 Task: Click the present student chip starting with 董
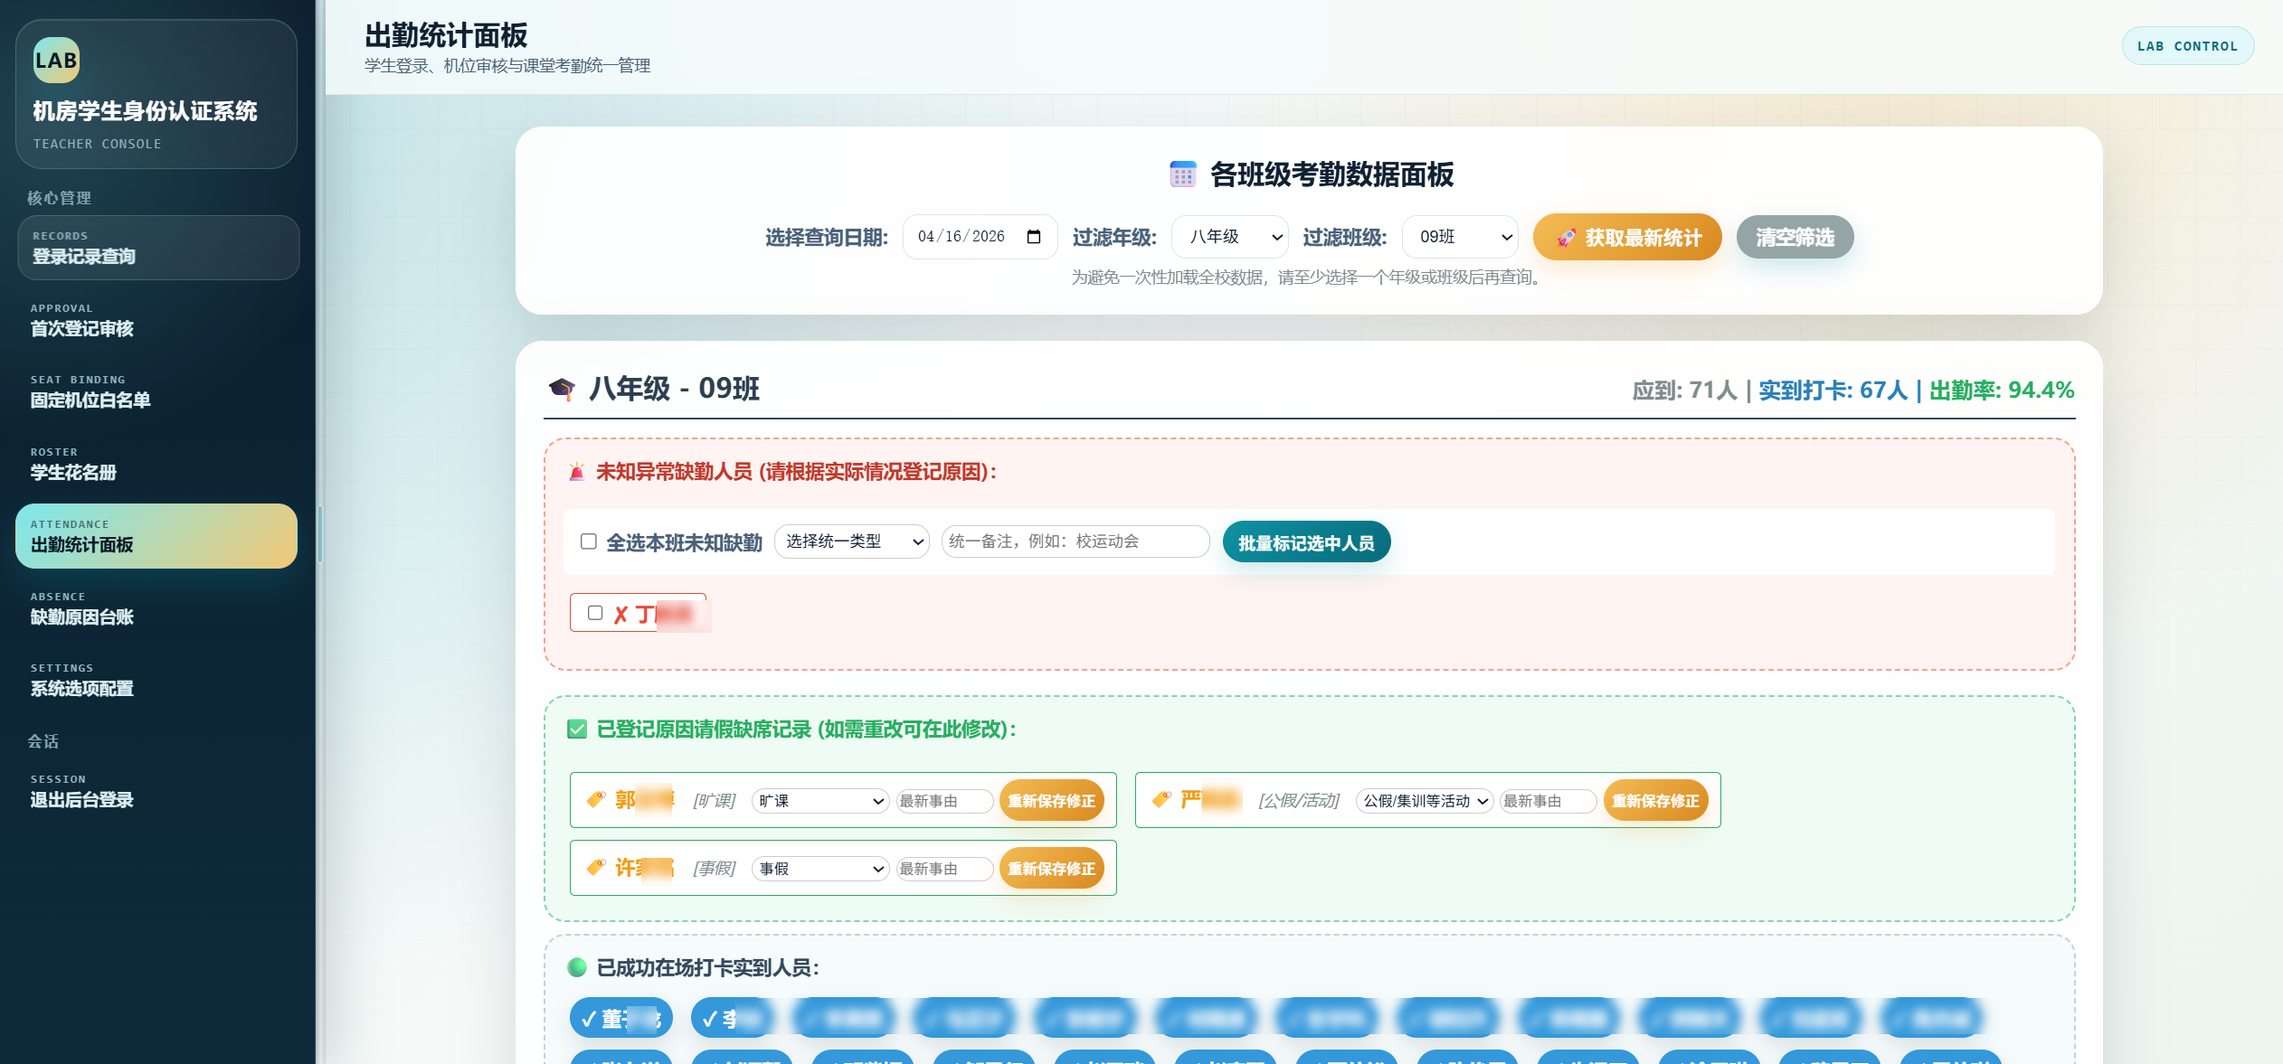point(621,1019)
